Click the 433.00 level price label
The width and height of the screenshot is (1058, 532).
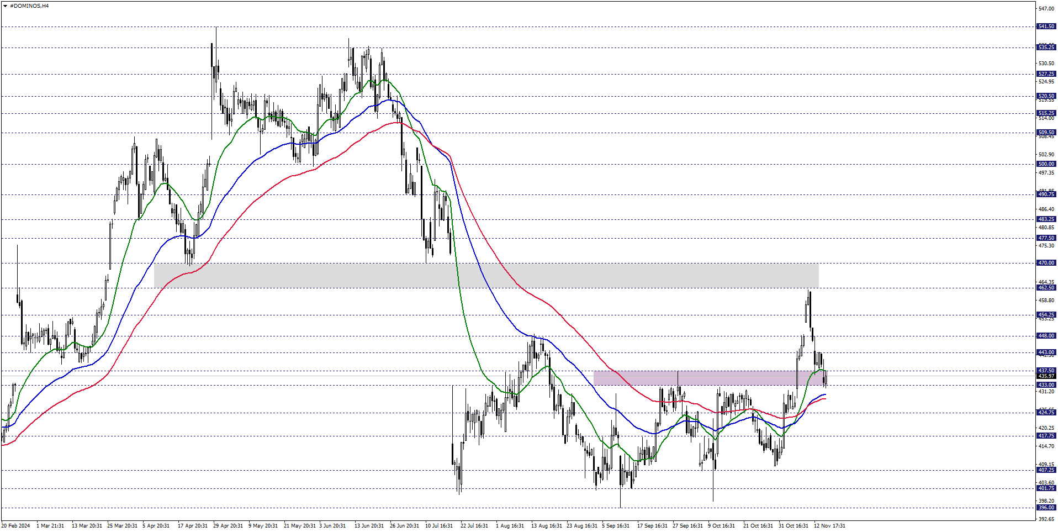click(x=1046, y=385)
